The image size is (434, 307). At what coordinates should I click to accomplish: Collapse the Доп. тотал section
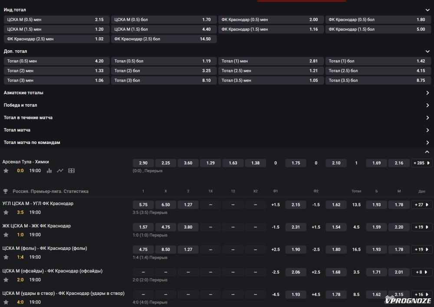click(x=427, y=52)
